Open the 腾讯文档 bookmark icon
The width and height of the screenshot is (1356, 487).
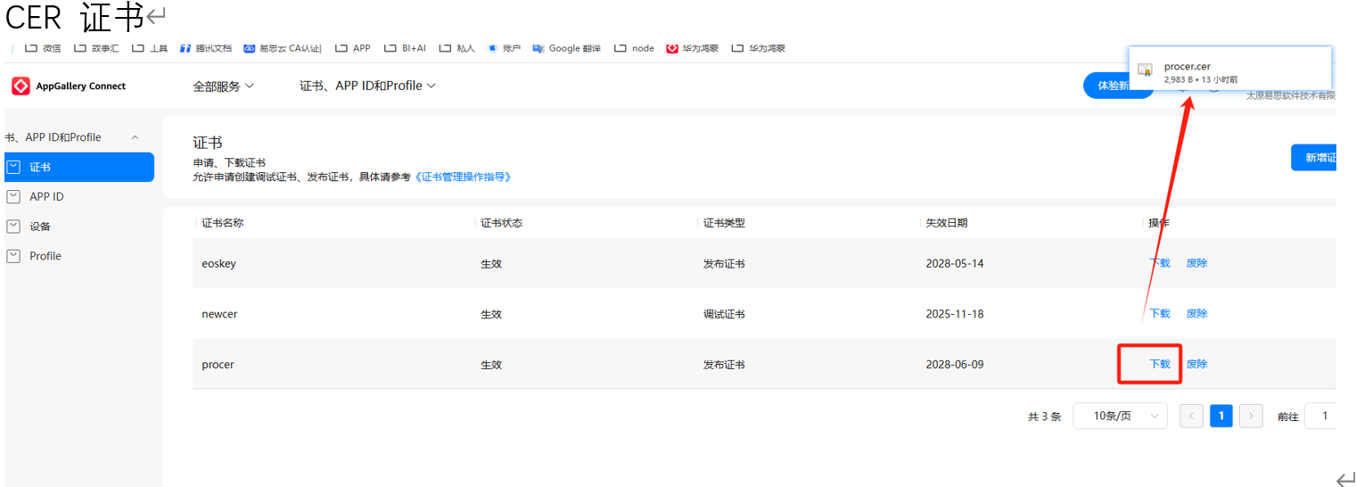(185, 48)
